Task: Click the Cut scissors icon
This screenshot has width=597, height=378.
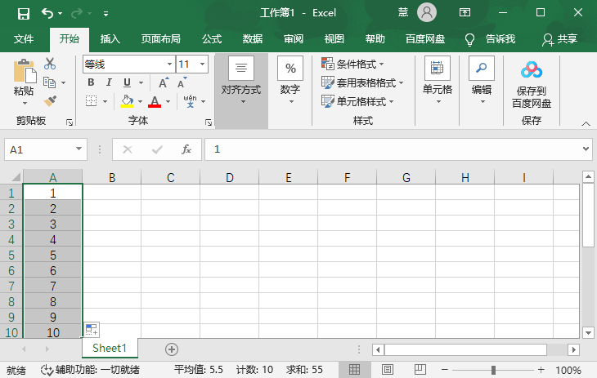Action: click(x=50, y=64)
